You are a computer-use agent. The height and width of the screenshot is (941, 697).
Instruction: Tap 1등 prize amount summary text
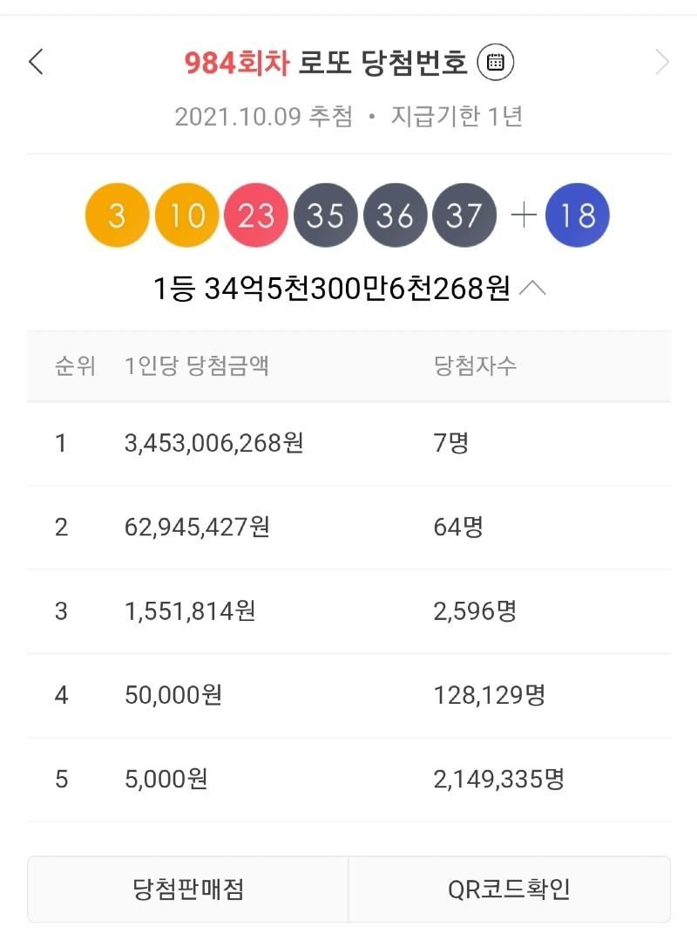click(331, 289)
